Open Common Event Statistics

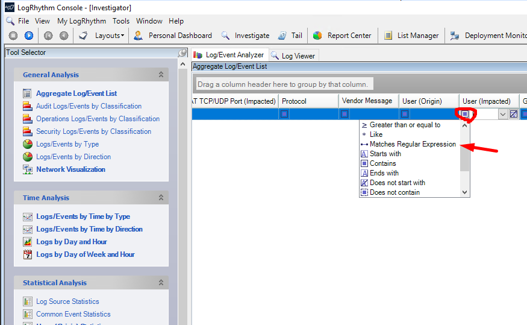(x=73, y=314)
